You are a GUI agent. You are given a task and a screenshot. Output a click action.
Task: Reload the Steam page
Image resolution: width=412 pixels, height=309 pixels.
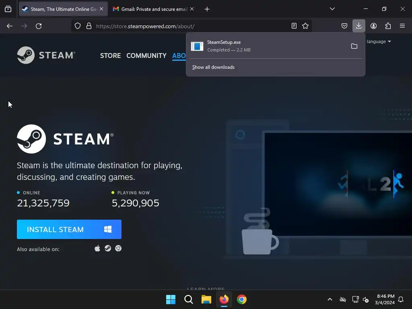pyautogui.click(x=39, y=26)
